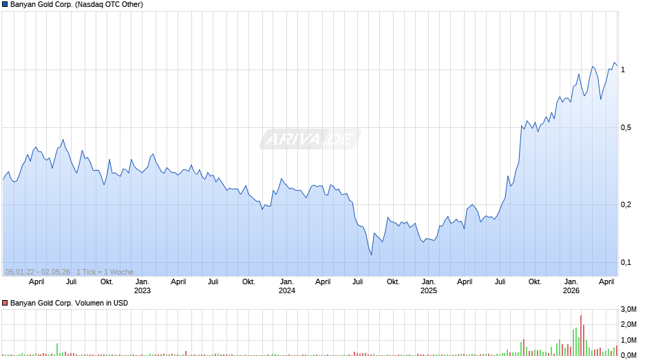Click the volume axis label '2,0M'
Image resolution: width=647 pixels, height=362 pixels.
pos(628,324)
